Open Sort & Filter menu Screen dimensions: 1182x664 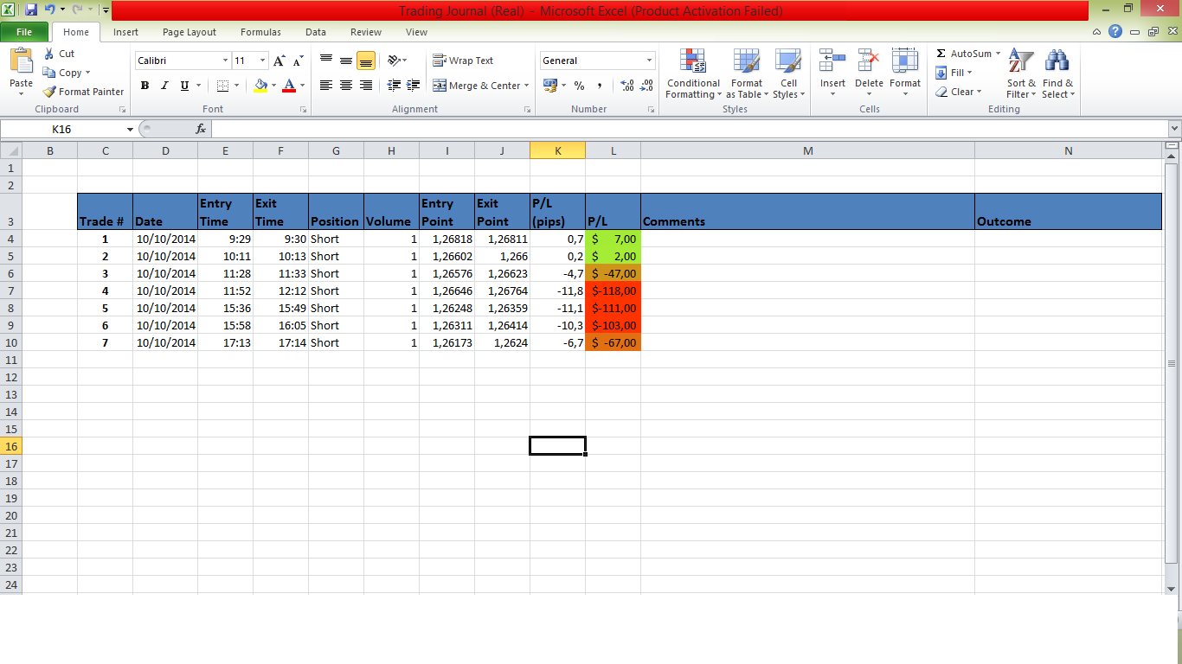pyautogui.click(x=1021, y=73)
